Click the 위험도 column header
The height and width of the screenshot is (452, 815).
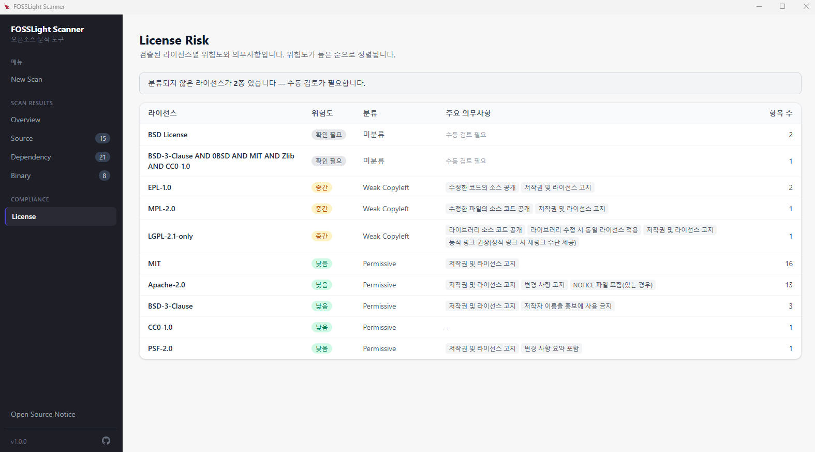pyautogui.click(x=322, y=113)
